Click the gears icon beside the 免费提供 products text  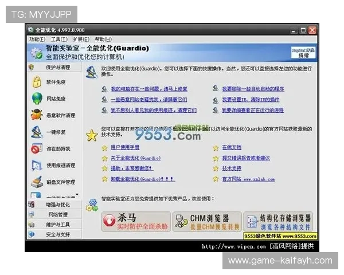92,205
